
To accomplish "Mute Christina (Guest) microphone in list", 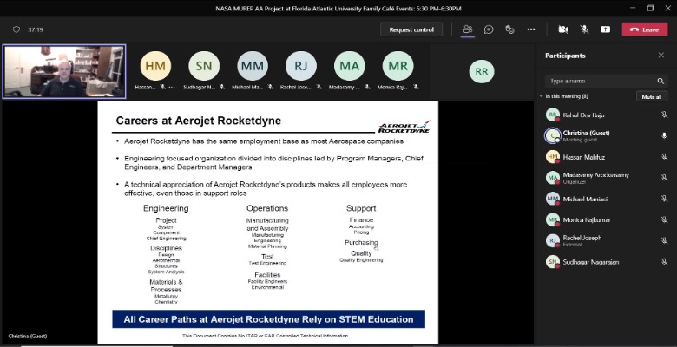I will point(664,135).
